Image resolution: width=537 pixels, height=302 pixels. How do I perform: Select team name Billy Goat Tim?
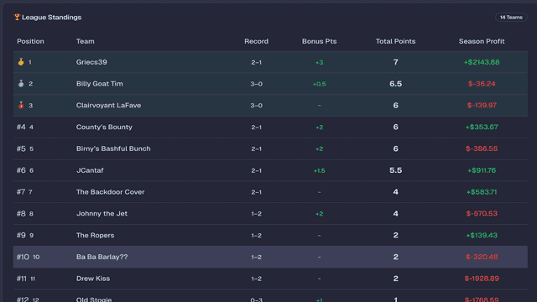click(99, 84)
